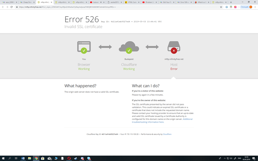This screenshot has width=258, height=161.
Task: Bookmark this page with the star icon
Action: (x=221, y=7)
